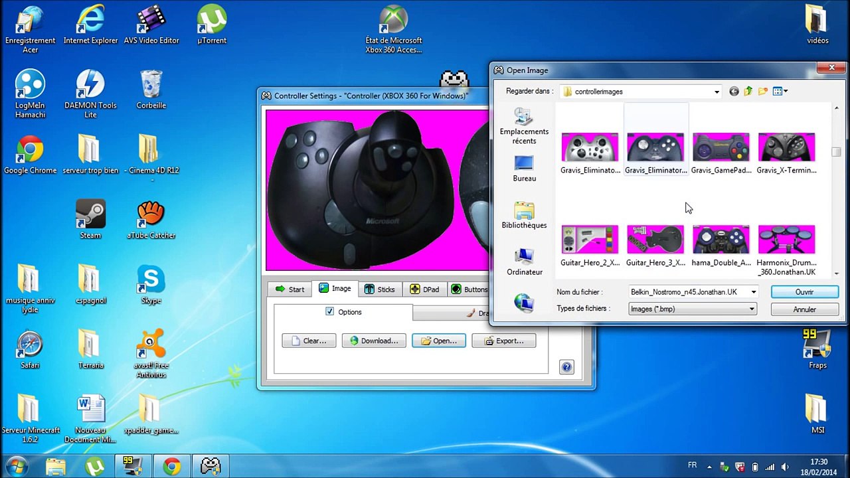850x478 pixels.
Task: Select Bibliothèques in the places bar
Action: tap(524, 216)
